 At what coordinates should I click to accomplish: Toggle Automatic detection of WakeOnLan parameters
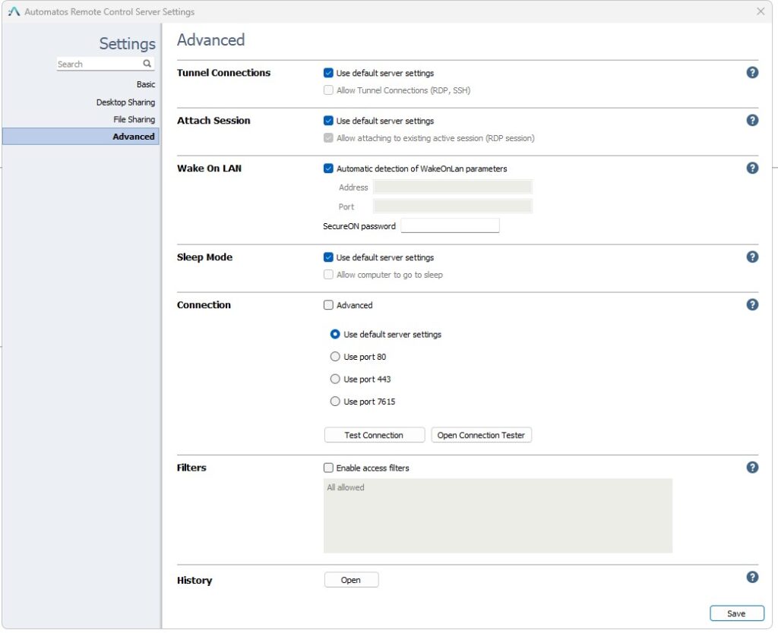[x=328, y=168]
